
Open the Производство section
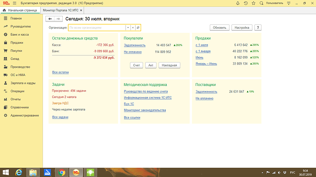tap(20, 67)
